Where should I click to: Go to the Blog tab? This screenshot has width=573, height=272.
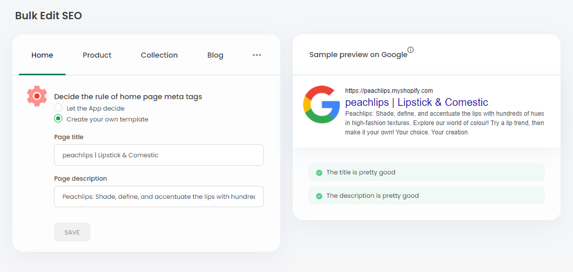[215, 55]
